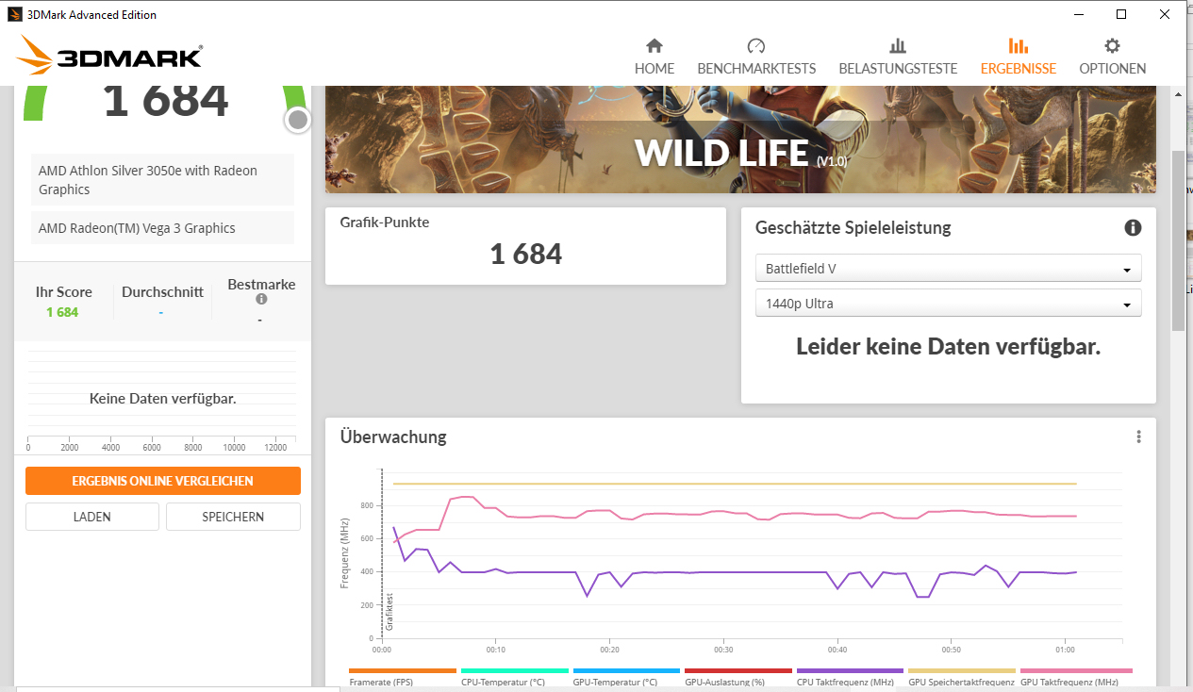Click Leider keine Daten verfügbar message
Screen dimensions: 1193x692
click(948, 347)
